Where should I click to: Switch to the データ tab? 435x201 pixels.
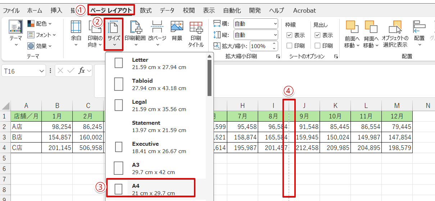coord(167,10)
